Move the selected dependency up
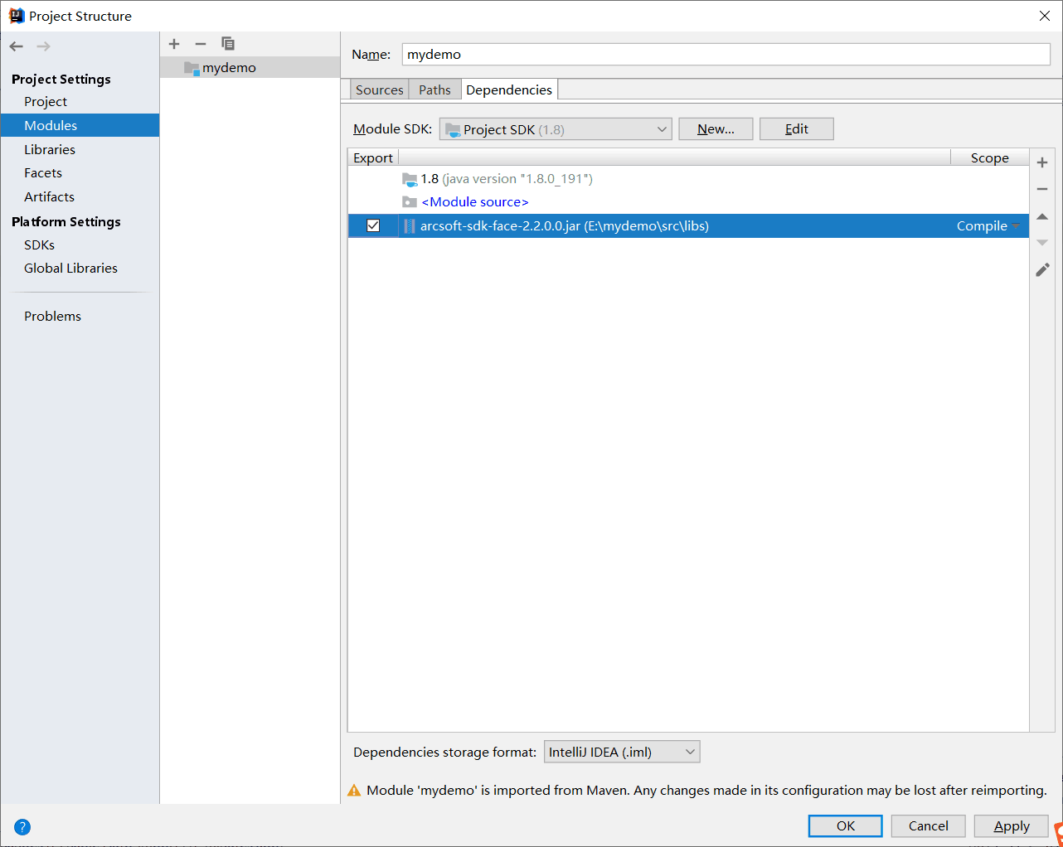1063x847 pixels. click(x=1042, y=215)
